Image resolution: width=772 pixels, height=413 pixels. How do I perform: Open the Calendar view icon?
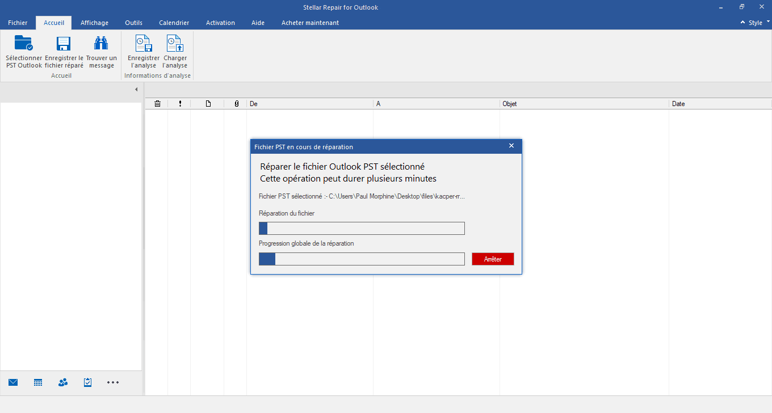(38, 382)
